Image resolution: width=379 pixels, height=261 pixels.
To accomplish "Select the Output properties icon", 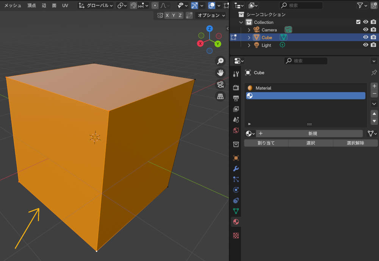I will tap(236, 98).
